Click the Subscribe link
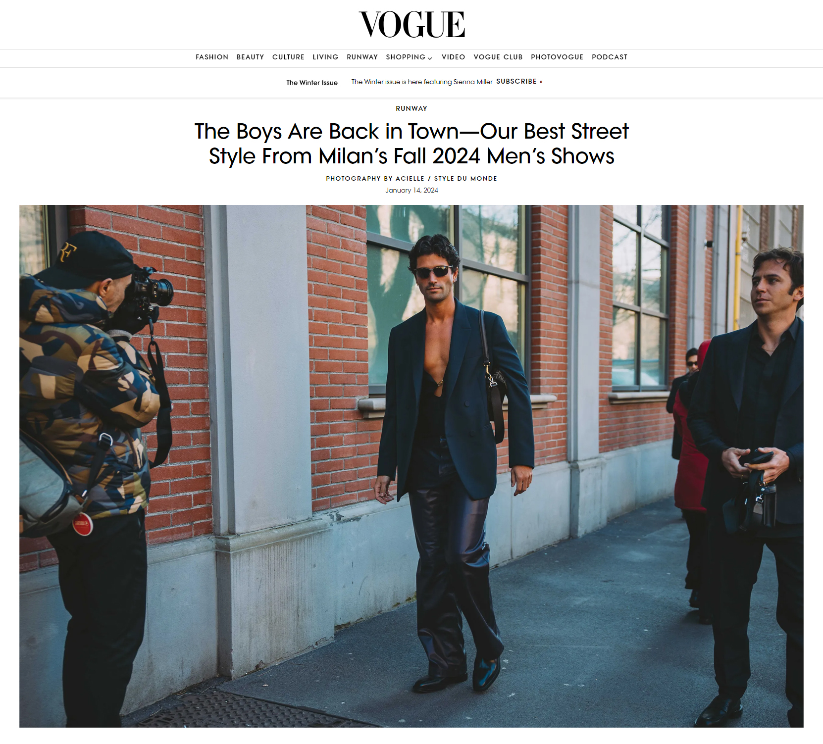The image size is (823, 744). 519,81
